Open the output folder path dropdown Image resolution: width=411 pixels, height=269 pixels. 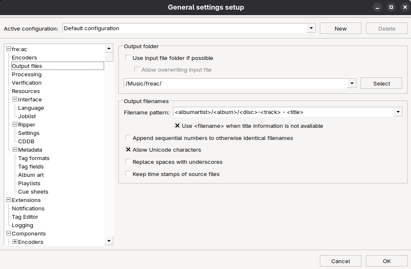pyautogui.click(x=352, y=83)
